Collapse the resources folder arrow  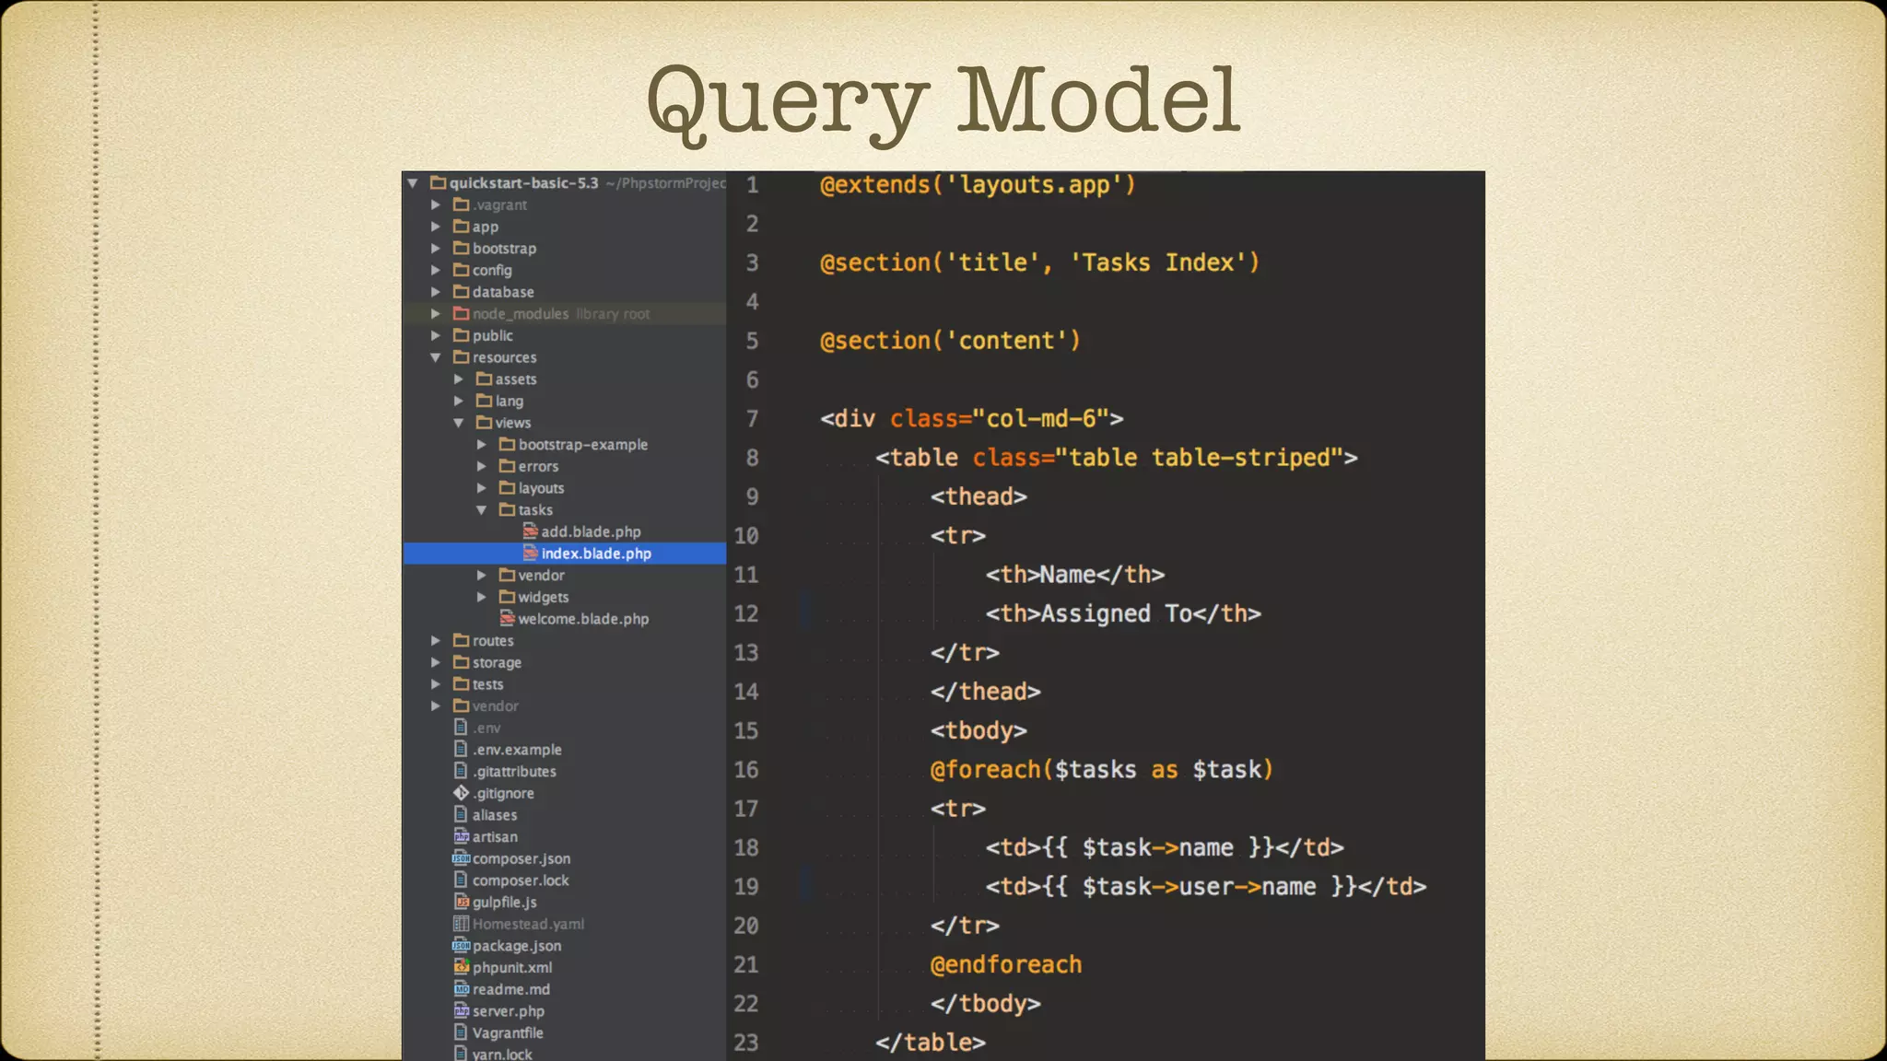[436, 357]
